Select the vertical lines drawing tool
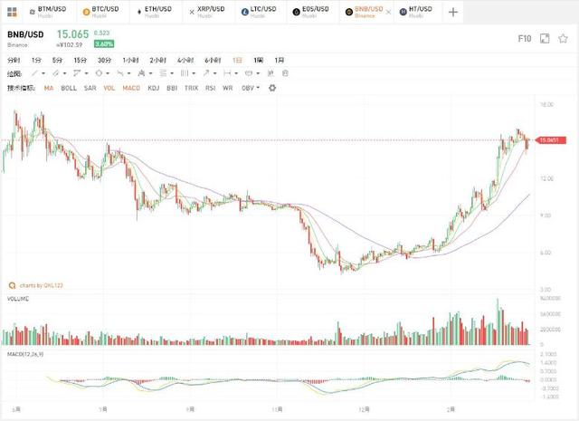This screenshot has height=421, width=579. pos(185,73)
